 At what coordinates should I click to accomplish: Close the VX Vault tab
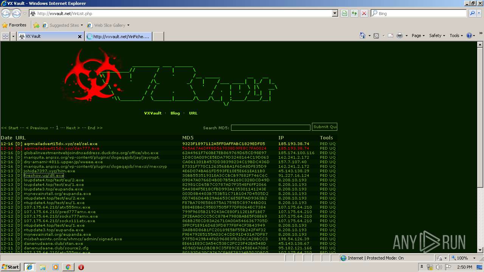pyautogui.click(x=80, y=37)
